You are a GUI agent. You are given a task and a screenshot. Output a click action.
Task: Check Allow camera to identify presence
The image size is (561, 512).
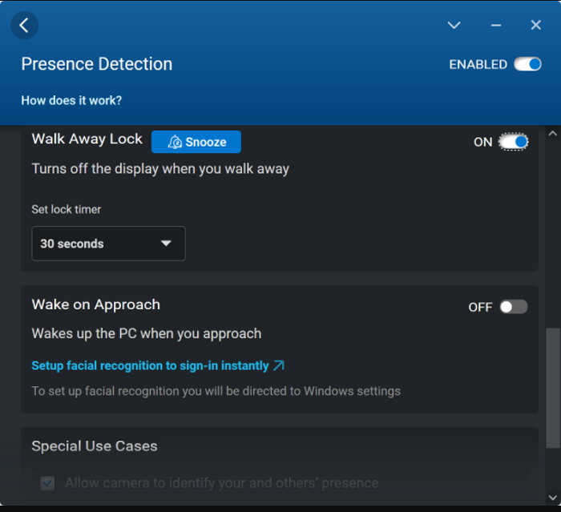click(47, 483)
